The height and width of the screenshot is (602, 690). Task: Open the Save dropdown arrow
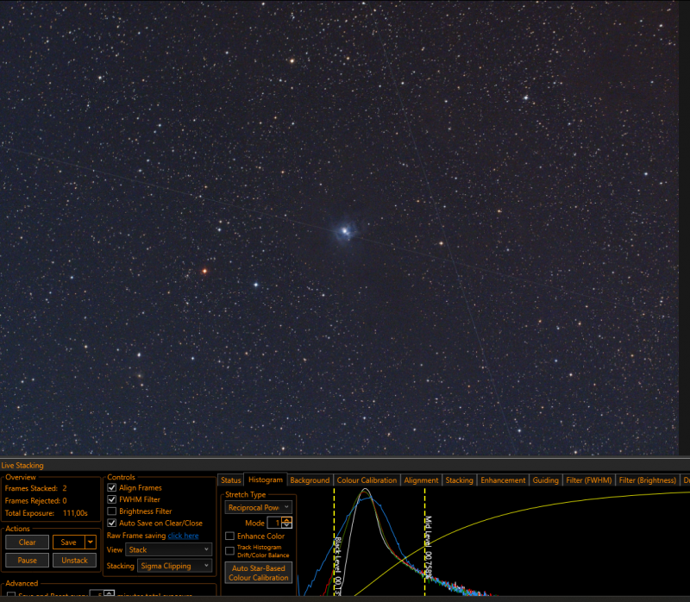coord(91,542)
